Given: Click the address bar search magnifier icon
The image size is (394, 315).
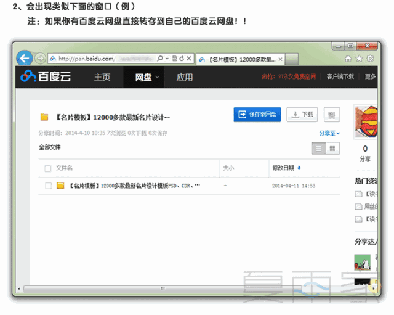Looking at the screenshot, I should 160,59.
